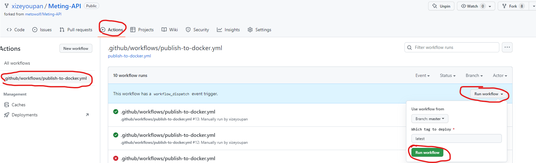Click the search magnifier icon
Screen dimensions: 536x163
[x=410, y=47]
